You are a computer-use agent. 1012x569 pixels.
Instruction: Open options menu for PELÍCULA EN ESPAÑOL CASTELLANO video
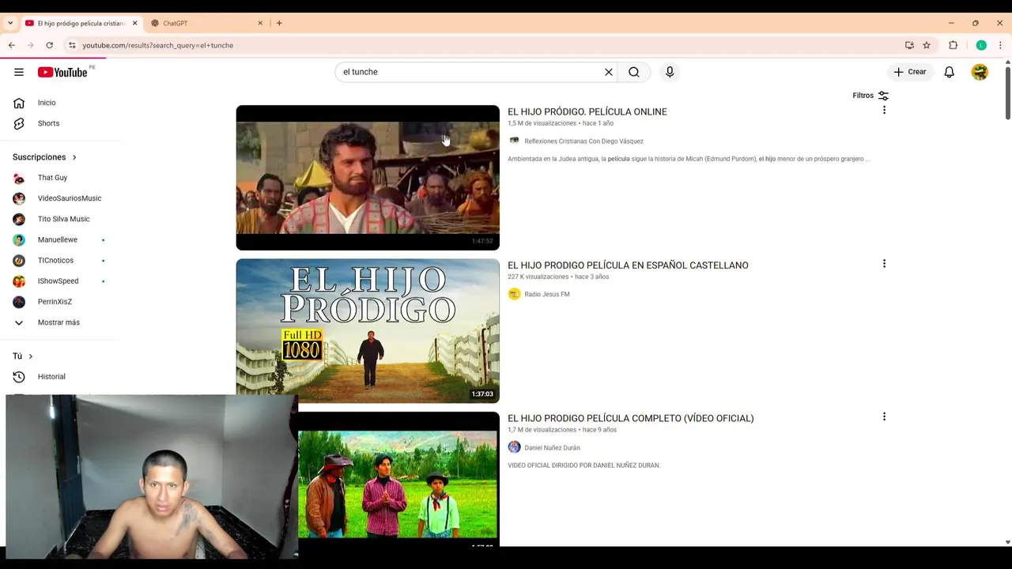click(x=884, y=264)
